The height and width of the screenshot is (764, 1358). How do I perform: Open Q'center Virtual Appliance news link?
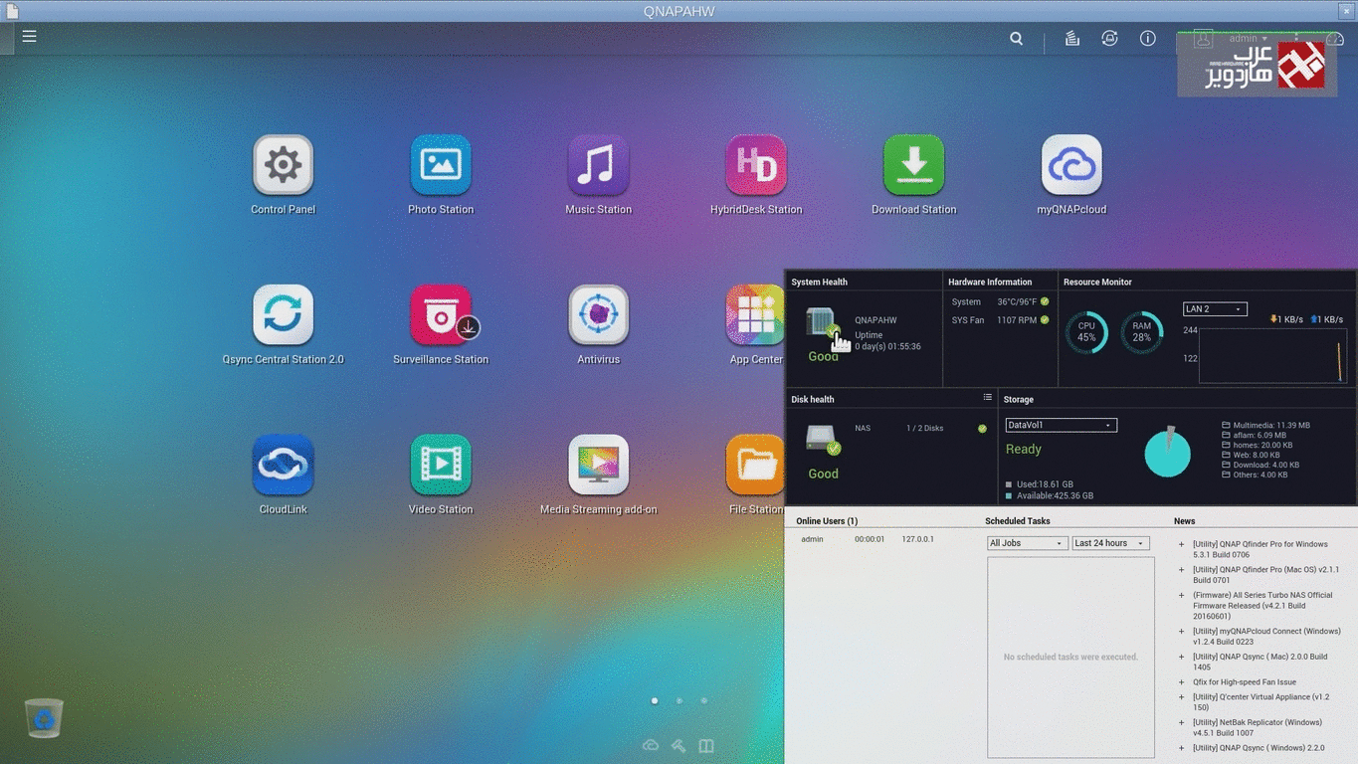(1261, 702)
